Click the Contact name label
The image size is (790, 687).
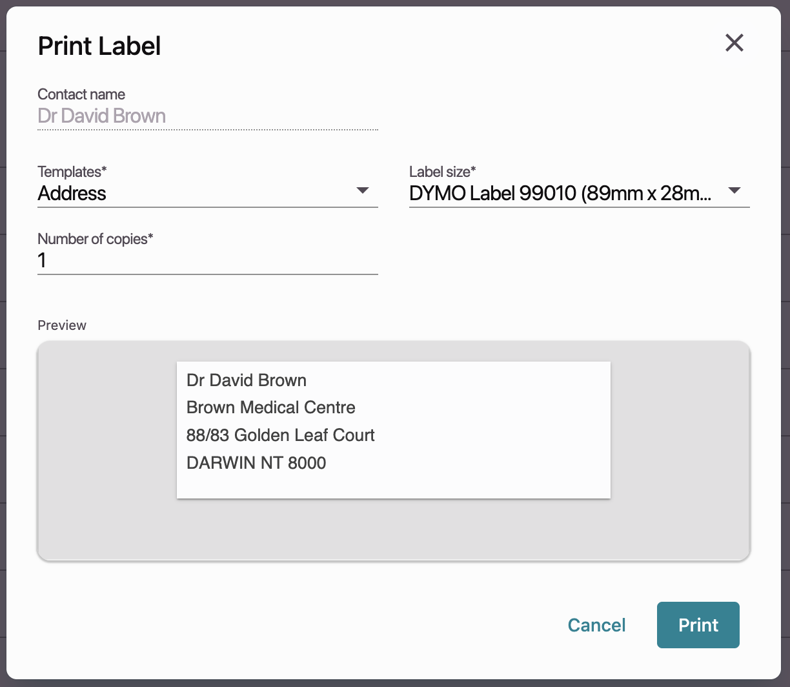81,94
